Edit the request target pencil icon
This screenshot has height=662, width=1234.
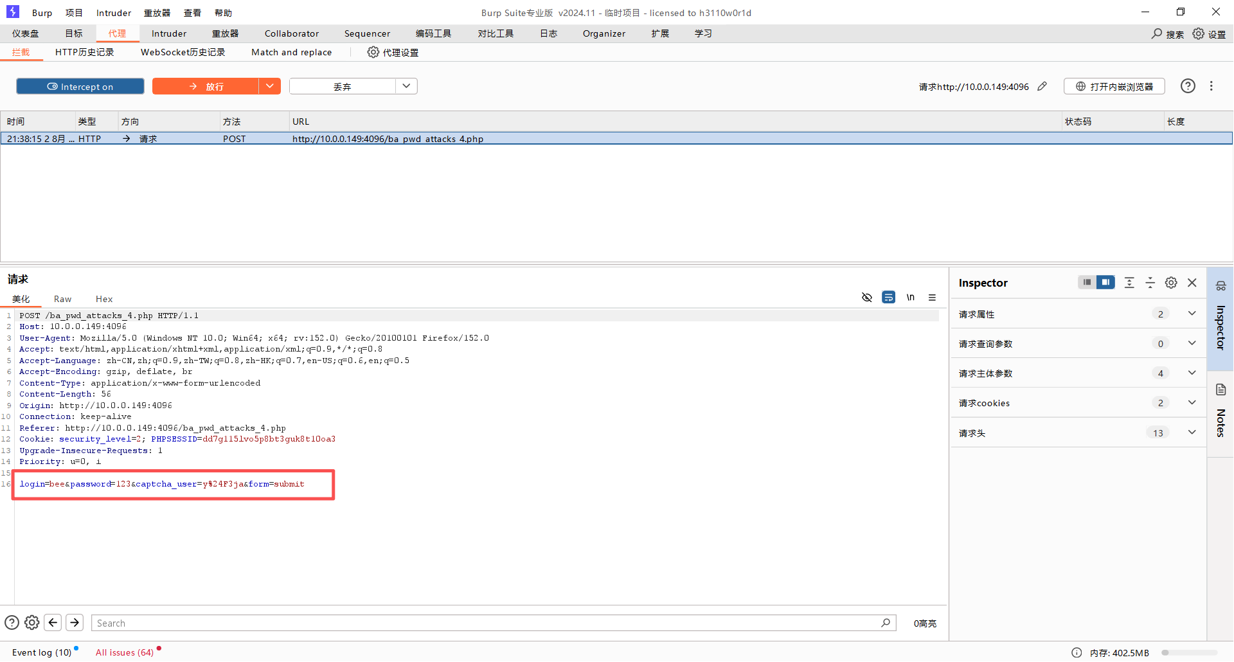[1042, 86]
